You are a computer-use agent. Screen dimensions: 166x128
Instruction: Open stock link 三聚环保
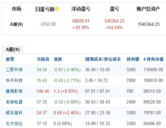[14, 70]
